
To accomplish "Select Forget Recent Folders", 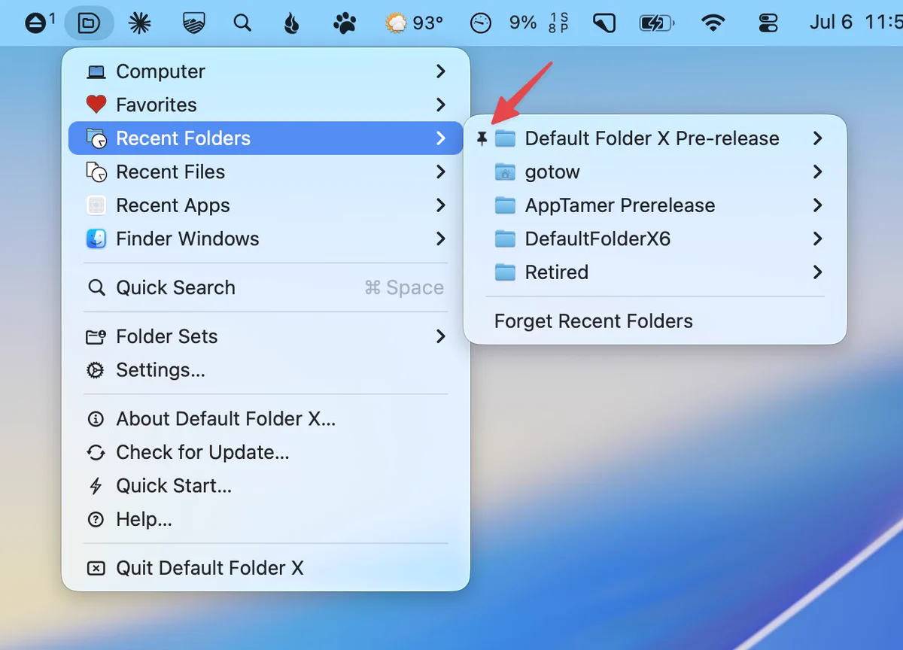I will point(655,321).
